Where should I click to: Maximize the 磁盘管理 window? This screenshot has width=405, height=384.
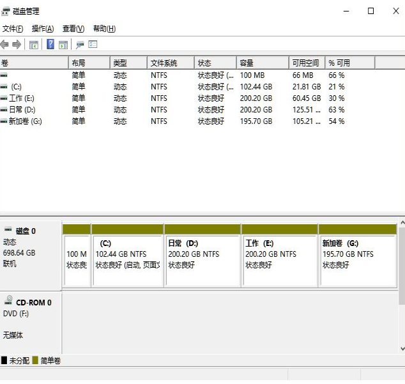point(371,11)
